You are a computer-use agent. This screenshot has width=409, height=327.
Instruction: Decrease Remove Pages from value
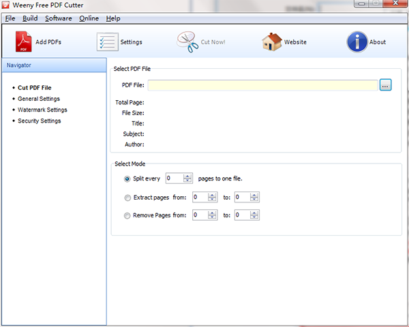click(x=212, y=217)
